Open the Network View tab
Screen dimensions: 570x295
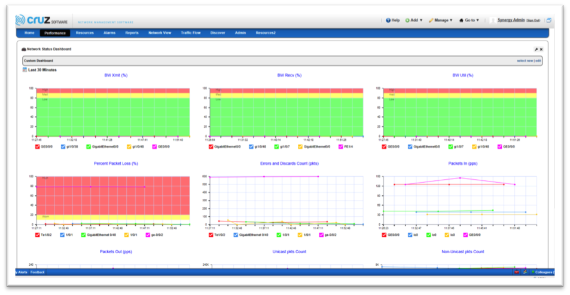pos(160,33)
